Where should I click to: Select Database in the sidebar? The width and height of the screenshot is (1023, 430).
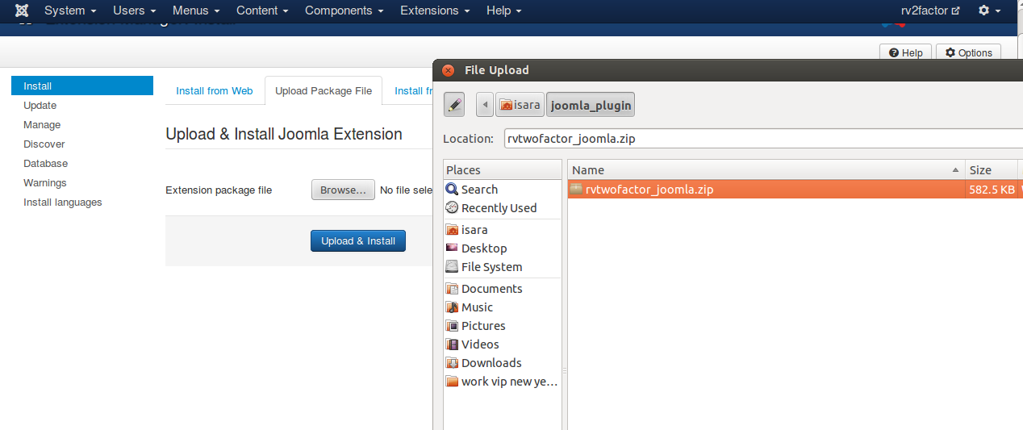[x=46, y=163]
